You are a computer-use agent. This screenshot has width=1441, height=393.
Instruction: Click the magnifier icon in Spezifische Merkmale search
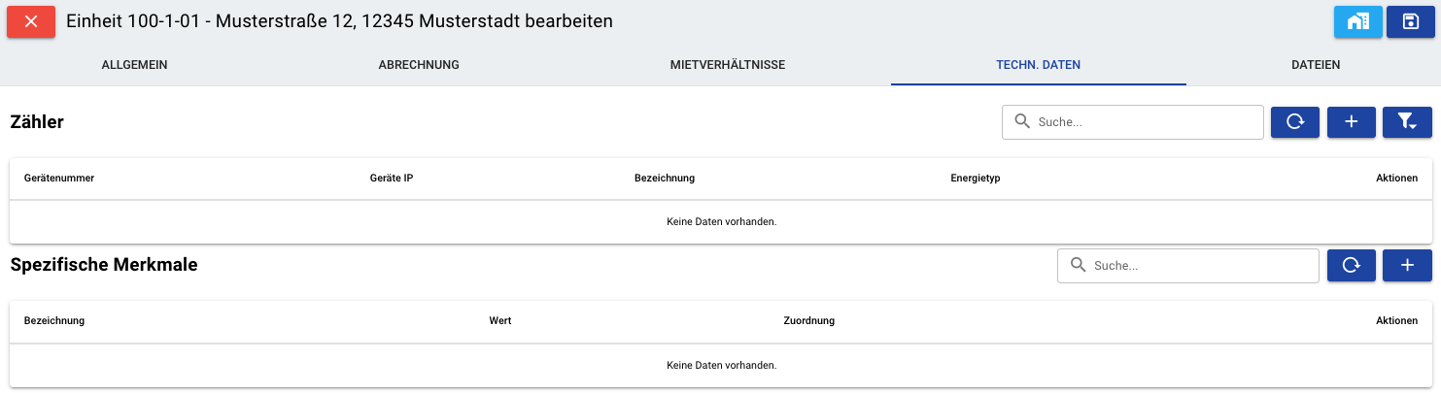[1077, 265]
